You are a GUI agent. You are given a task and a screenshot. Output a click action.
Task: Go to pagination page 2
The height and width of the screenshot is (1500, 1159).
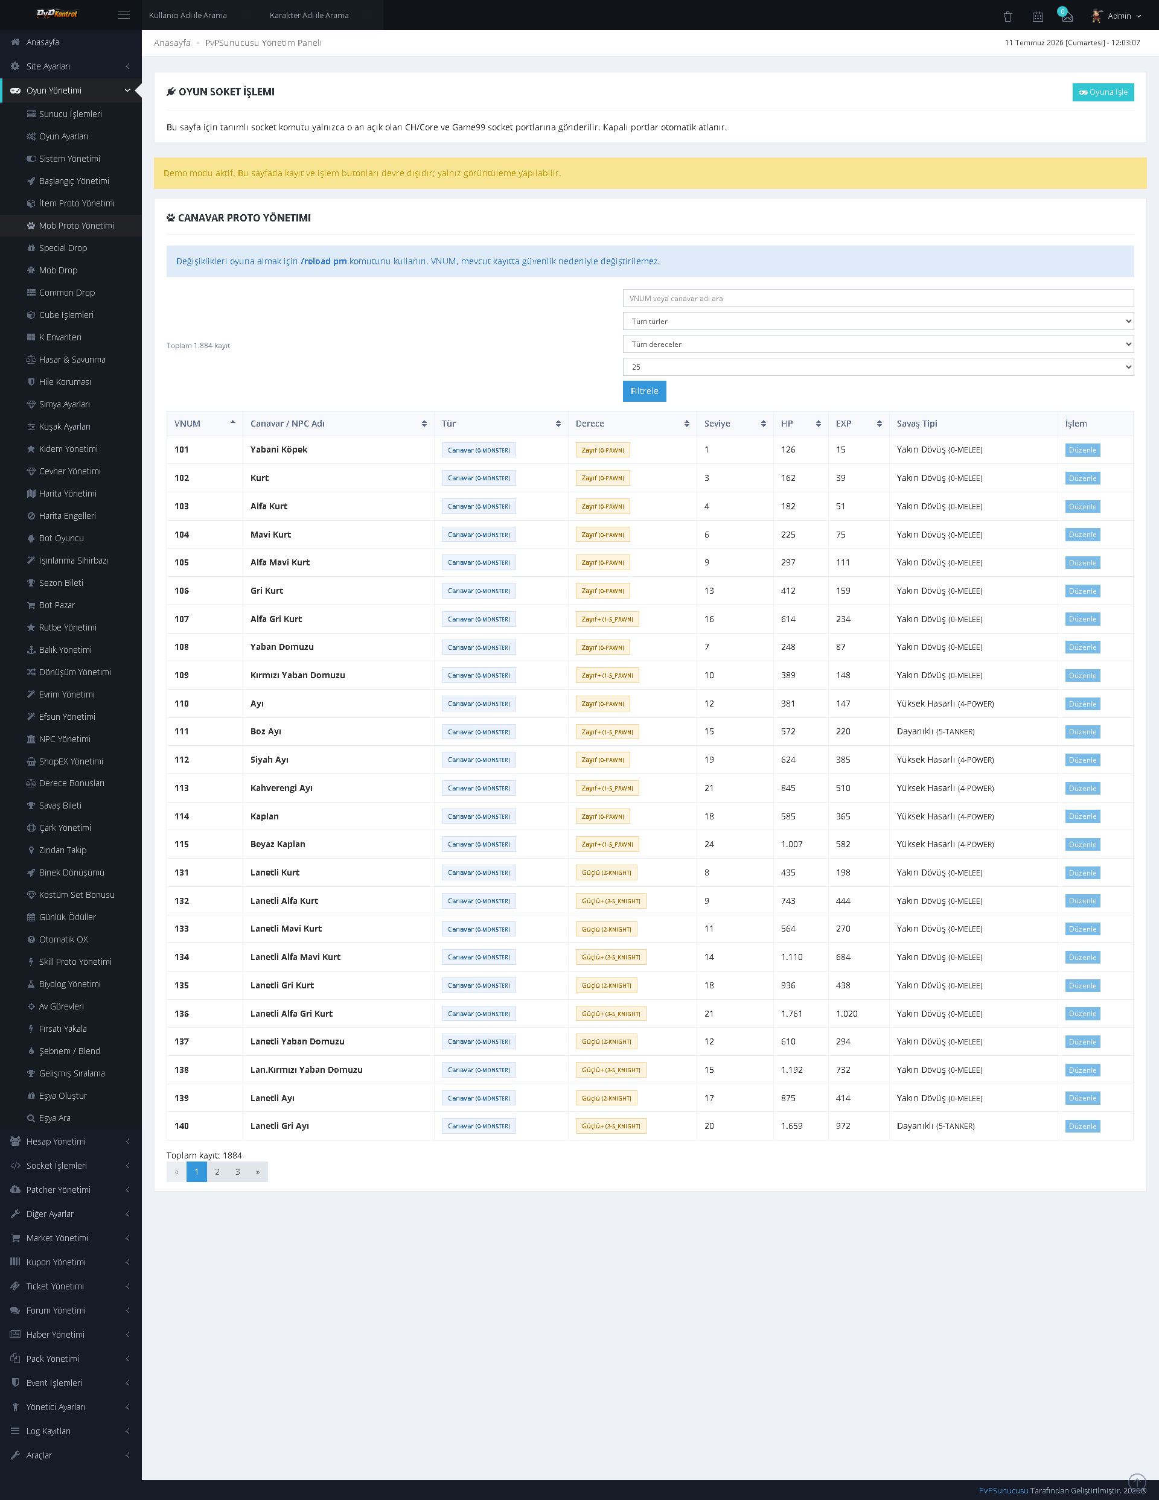217,1172
